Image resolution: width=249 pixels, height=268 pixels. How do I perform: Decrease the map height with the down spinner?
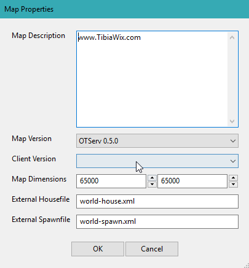point(233,185)
